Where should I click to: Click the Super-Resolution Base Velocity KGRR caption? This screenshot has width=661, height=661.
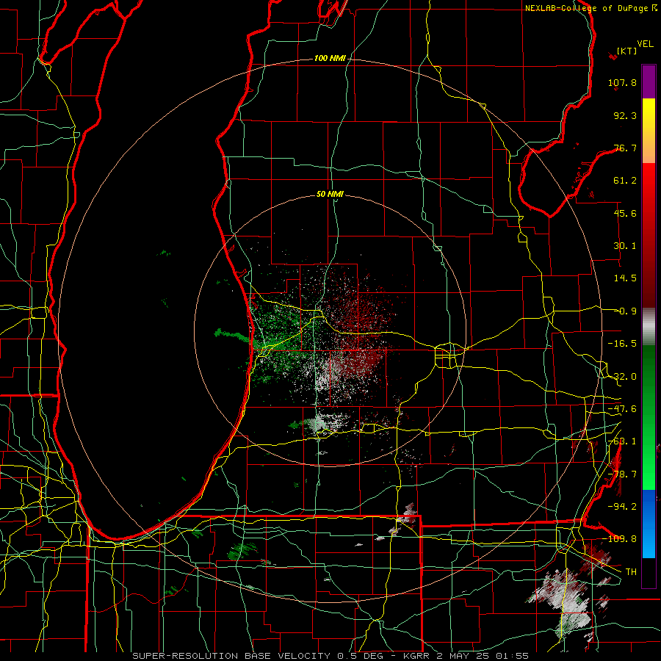click(330, 656)
